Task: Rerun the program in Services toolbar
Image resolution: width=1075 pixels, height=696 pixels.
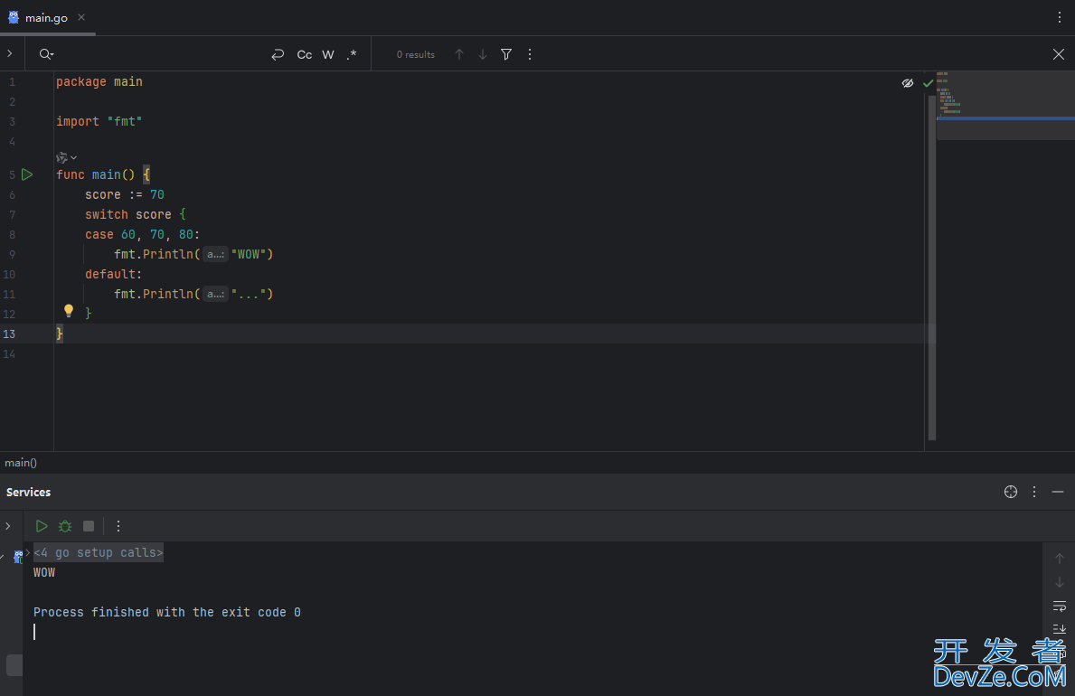Action: point(42,526)
